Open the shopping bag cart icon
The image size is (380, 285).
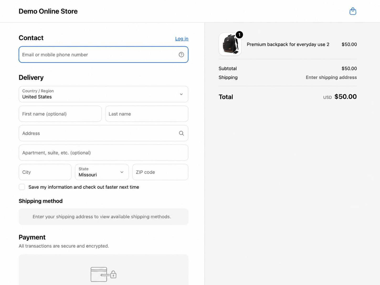tap(353, 11)
